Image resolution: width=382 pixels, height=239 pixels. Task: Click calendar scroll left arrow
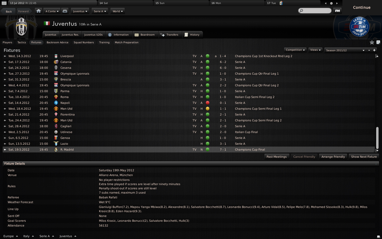tap(325, 3)
